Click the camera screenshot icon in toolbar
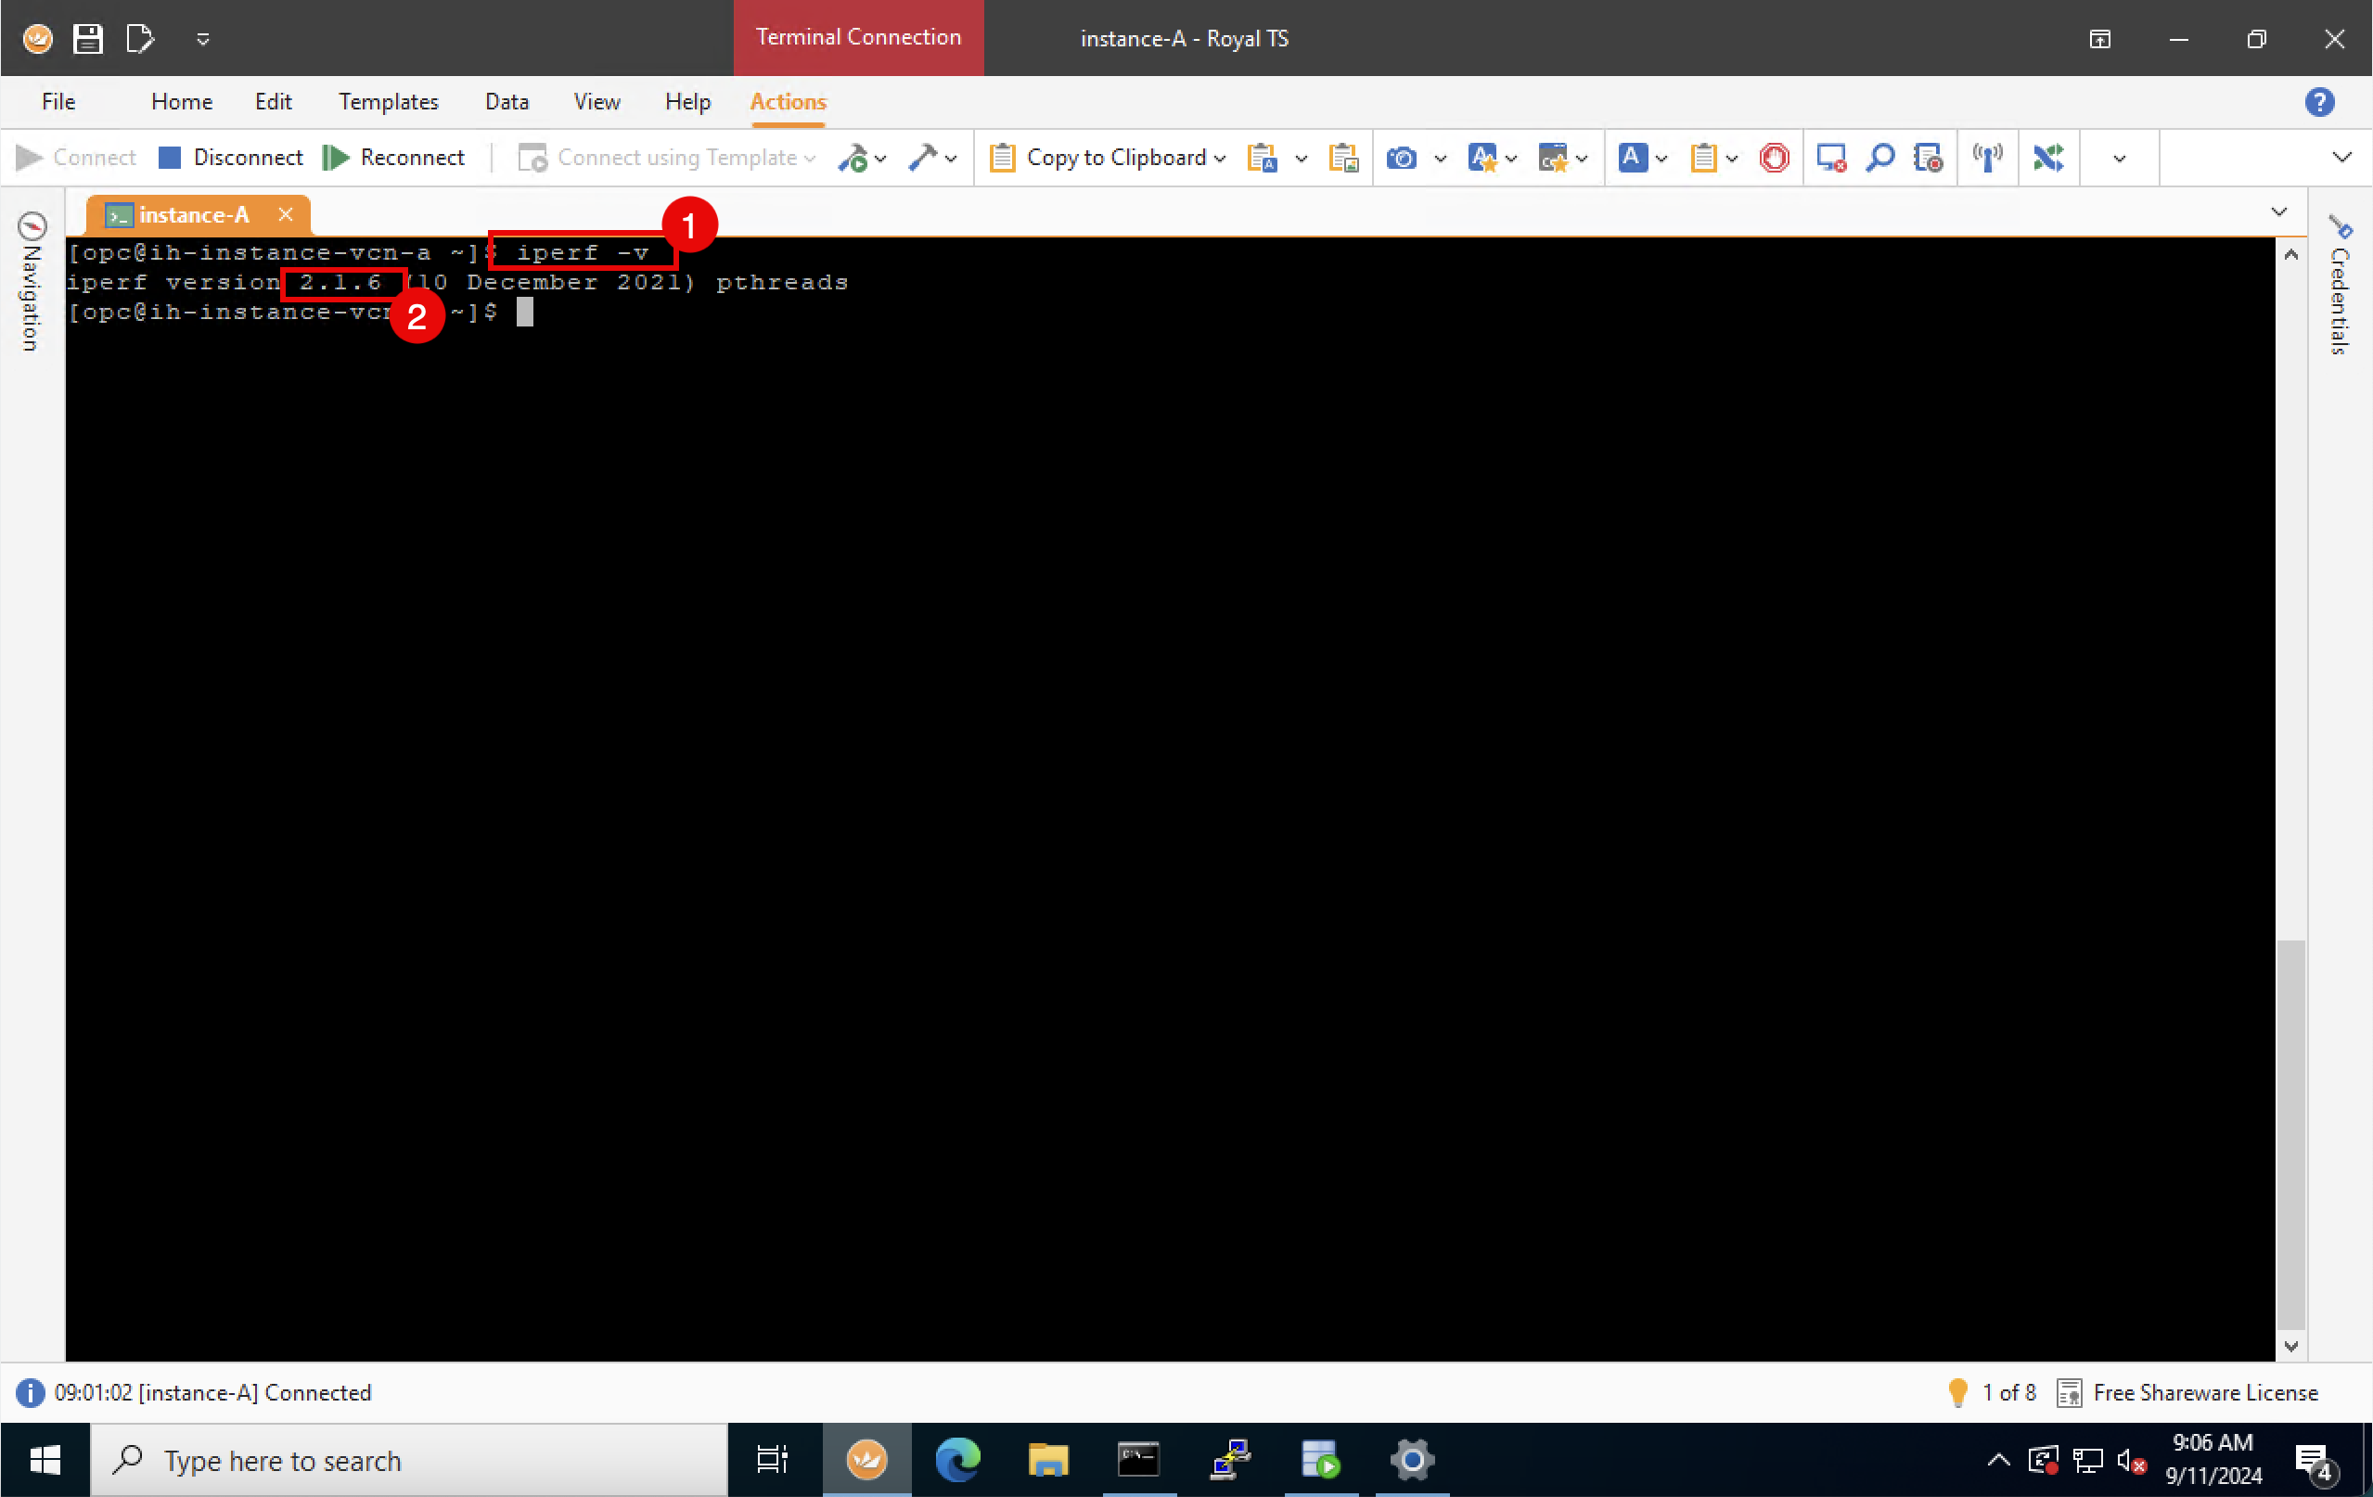2373x1497 pixels. point(1402,158)
